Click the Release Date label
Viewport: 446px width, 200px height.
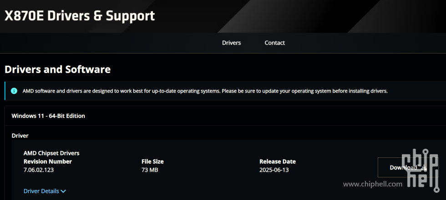[x=278, y=161]
